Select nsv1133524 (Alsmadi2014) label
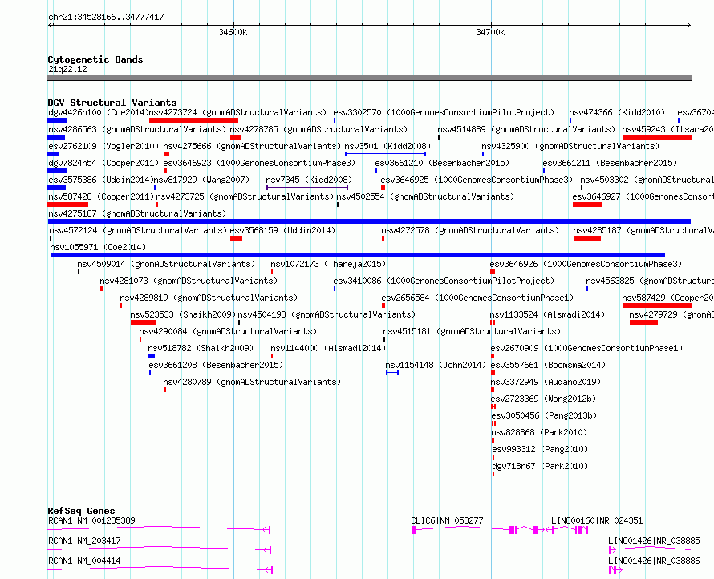This screenshot has height=579, width=714. [x=547, y=314]
